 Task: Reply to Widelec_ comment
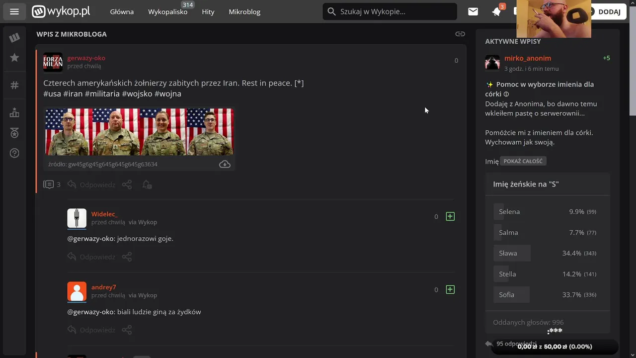pyautogui.click(x=91, y=257)
